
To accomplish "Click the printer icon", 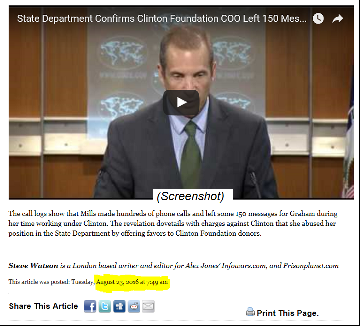I will [x=250, y=312].
